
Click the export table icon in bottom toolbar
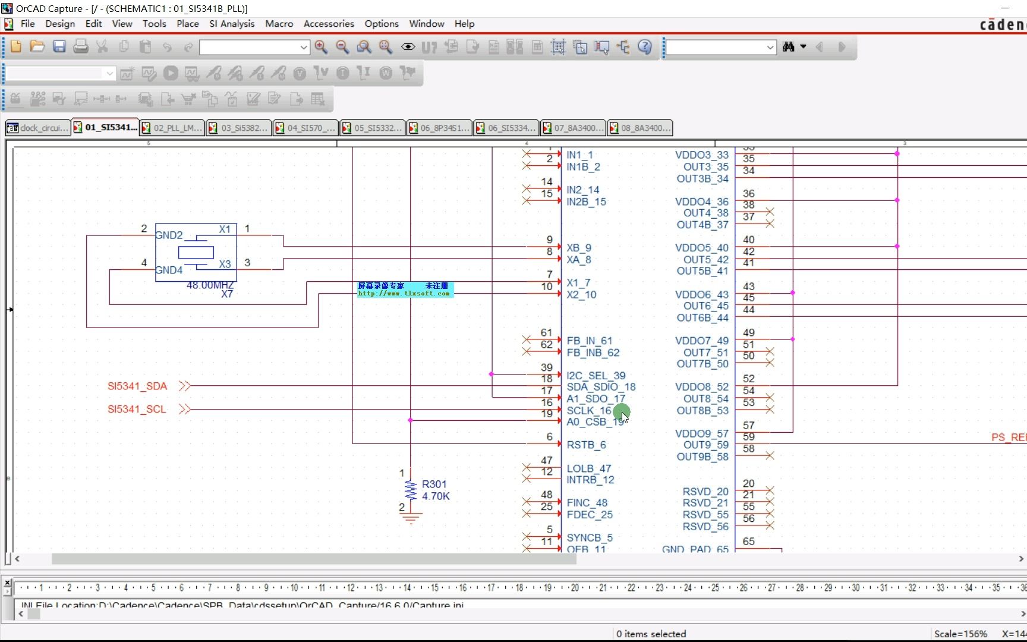pyautogui.click(x=318, y=99)
